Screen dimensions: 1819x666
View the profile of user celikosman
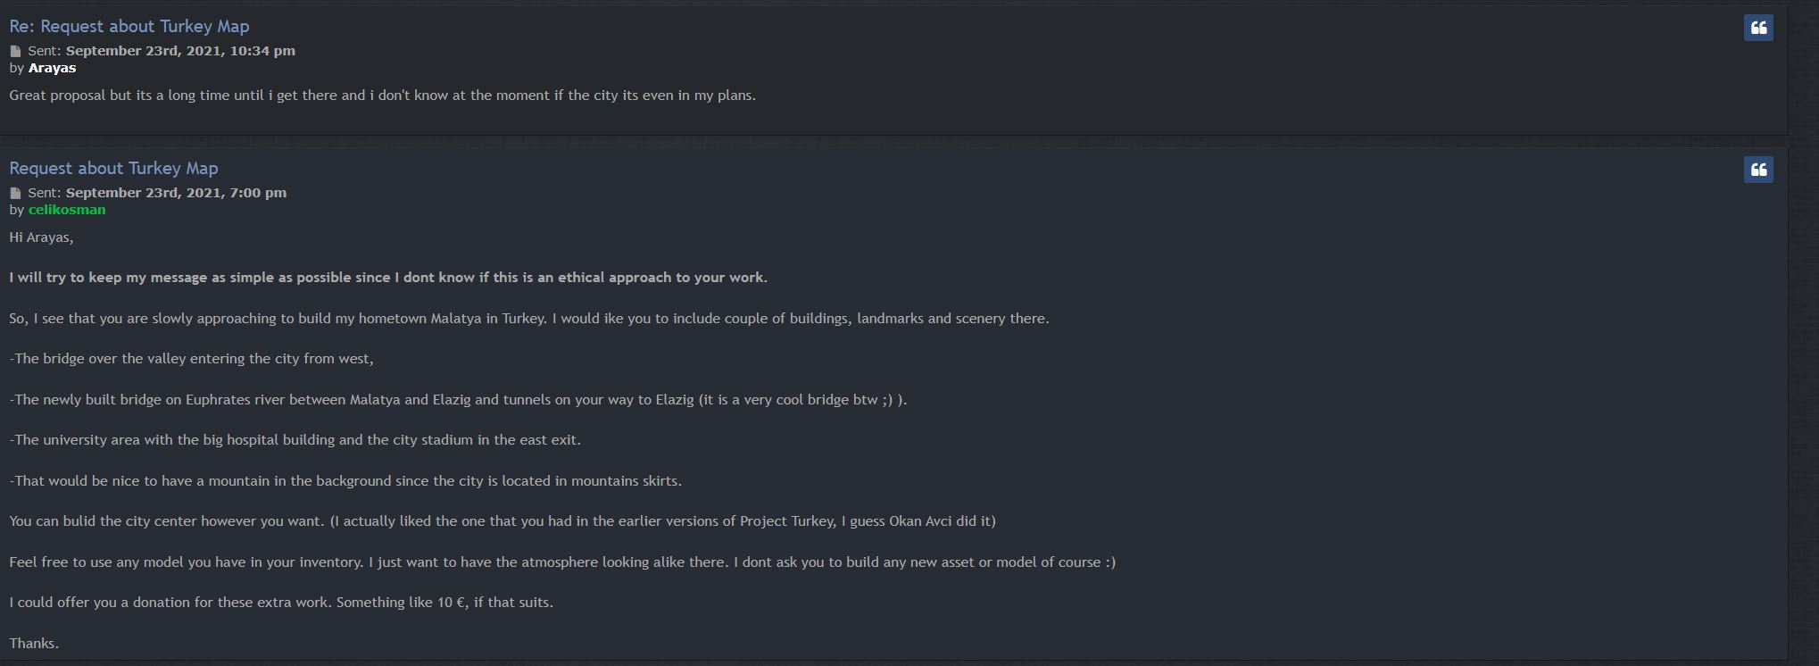tap(67, 210)
